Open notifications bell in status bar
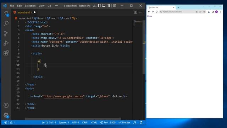 click(x=141, y=122)
